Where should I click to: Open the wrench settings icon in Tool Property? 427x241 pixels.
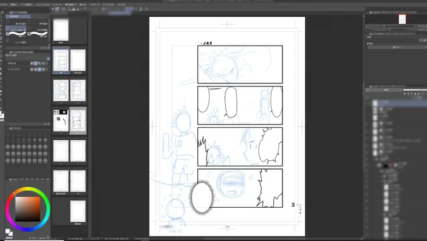(48, 124)
